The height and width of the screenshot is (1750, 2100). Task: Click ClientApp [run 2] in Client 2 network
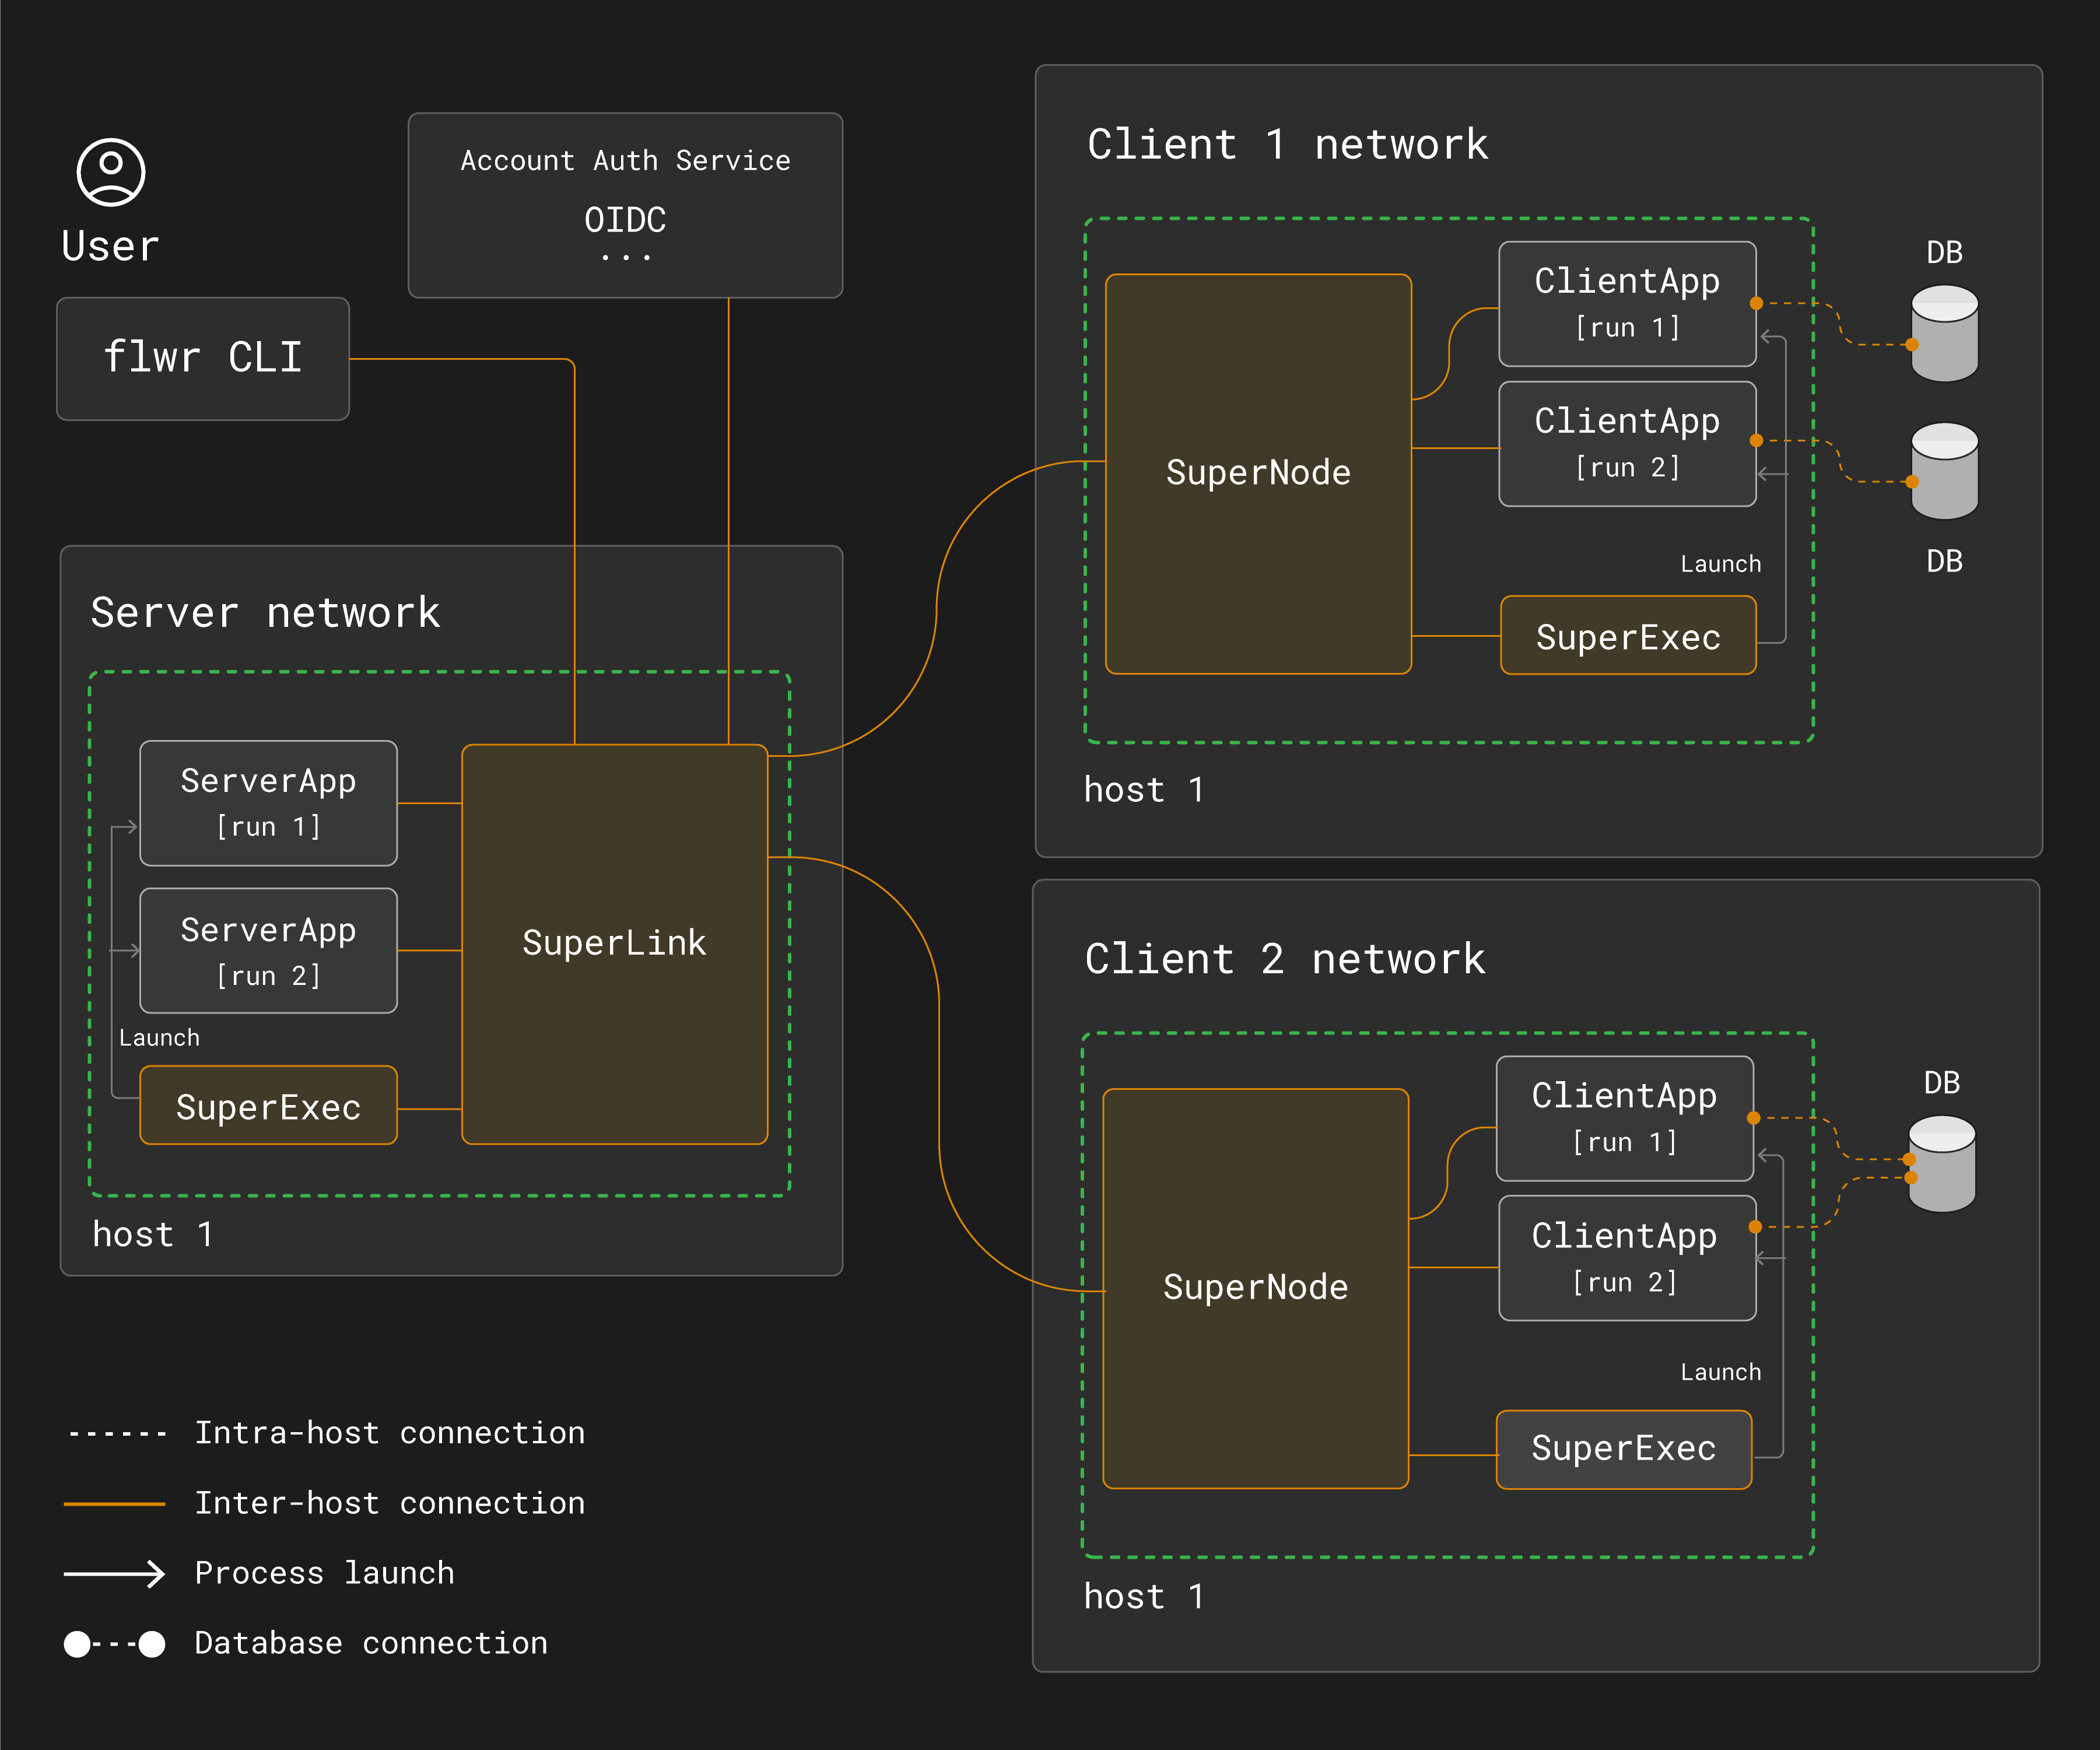[1627, 1258]
